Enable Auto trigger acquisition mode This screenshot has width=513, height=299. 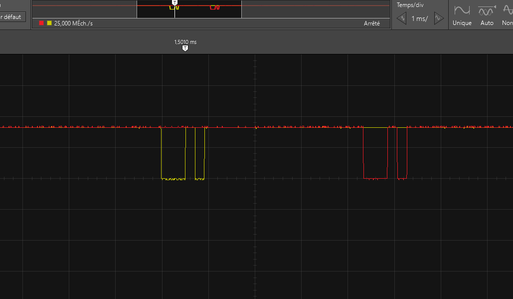[487, 14]
